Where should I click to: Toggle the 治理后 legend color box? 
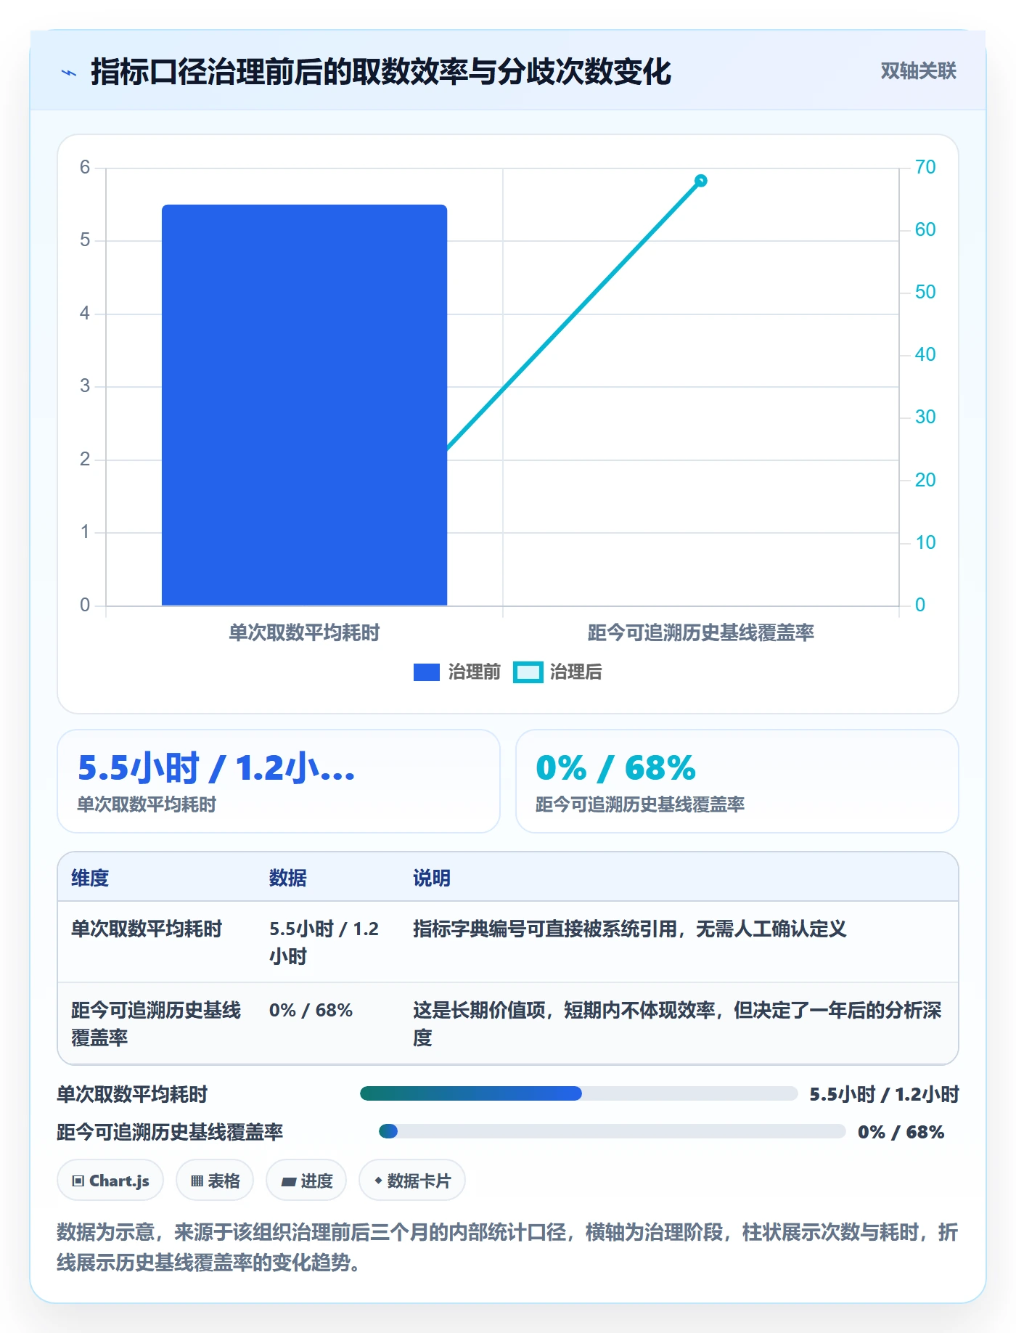pos(528,672)
